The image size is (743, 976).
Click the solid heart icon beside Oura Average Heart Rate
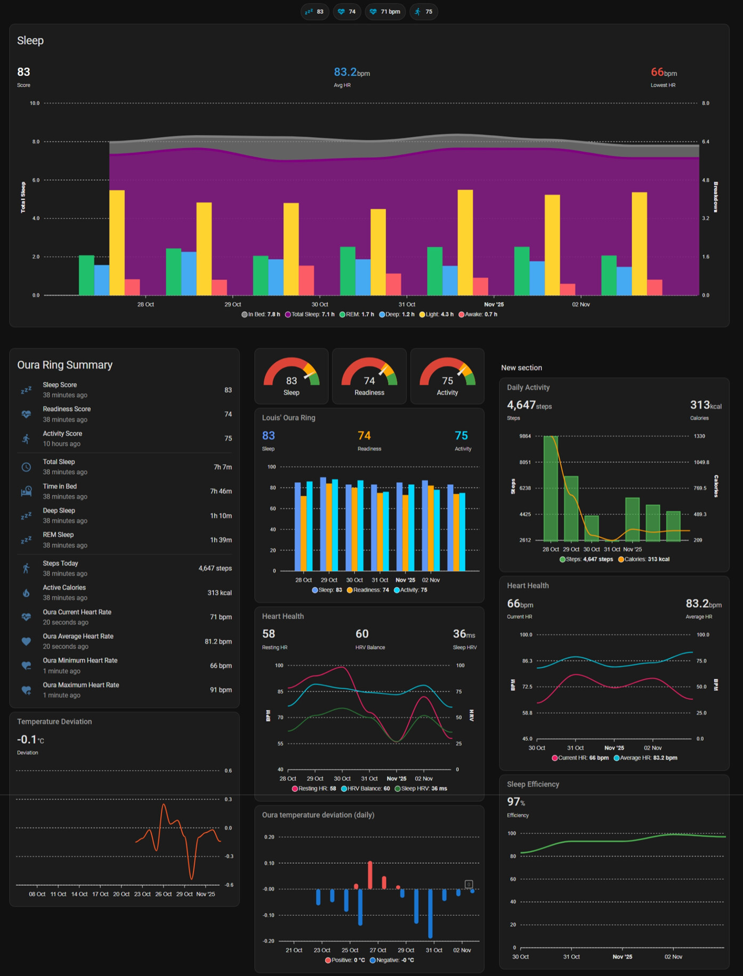tap(26, 641)
